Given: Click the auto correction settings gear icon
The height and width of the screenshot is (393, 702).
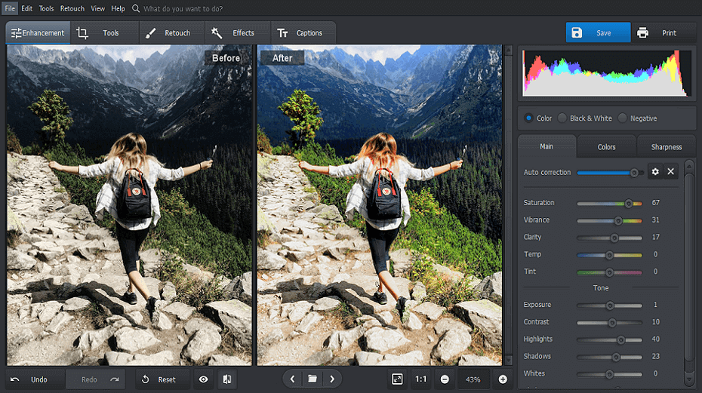Looking at the screenshot, I should pyautogui.click(x=655, y=172).
